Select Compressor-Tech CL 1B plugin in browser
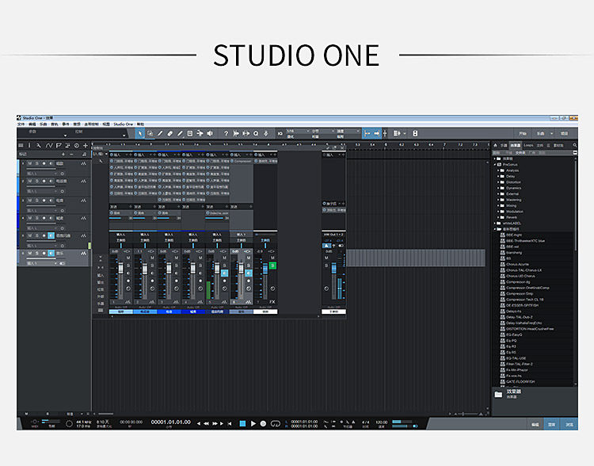 coord(524,300)
